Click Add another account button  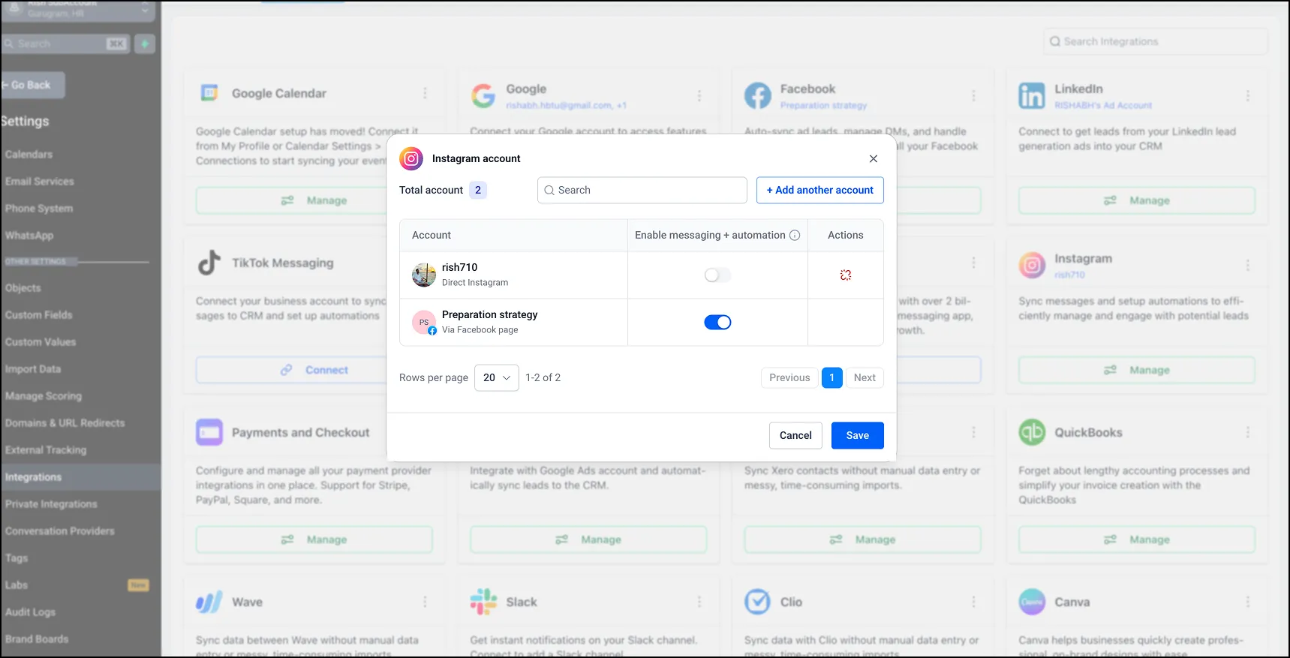819,190
